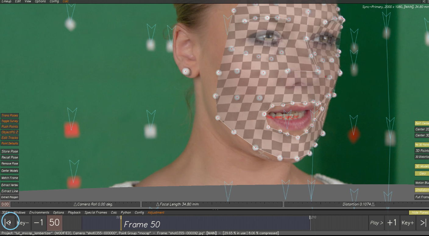This screenshot has height=236, width=429.
Task: Click the Store Pose button
Action: tap(10, 151)
